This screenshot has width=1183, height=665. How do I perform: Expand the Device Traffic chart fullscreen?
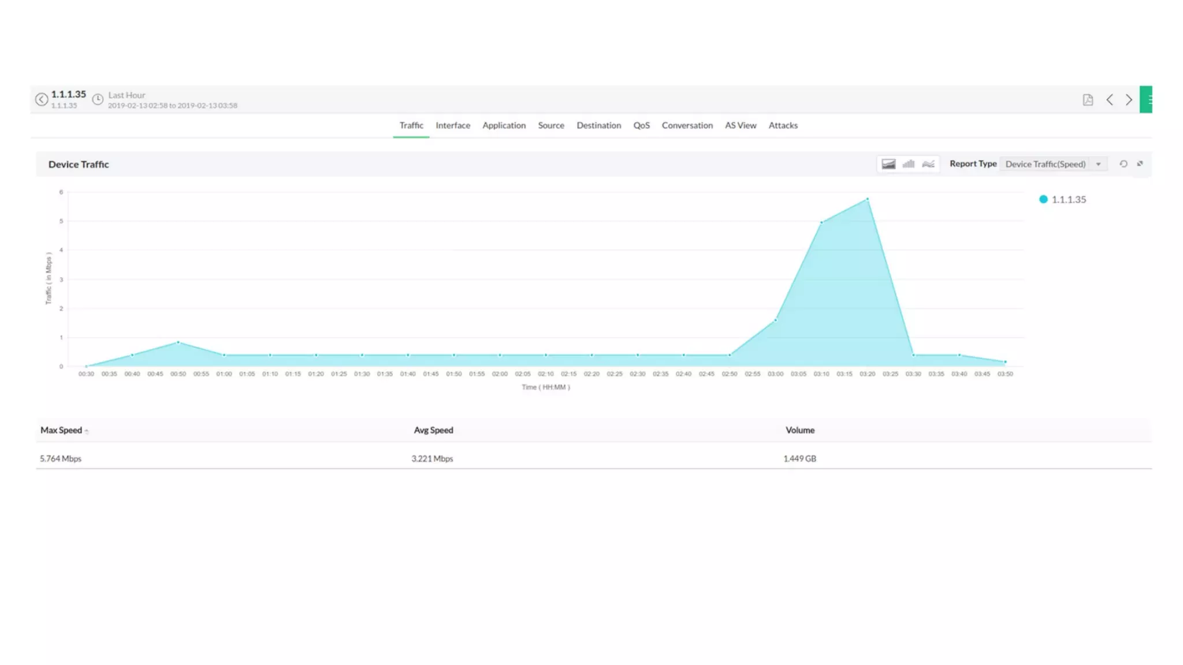pos(1140,163)
